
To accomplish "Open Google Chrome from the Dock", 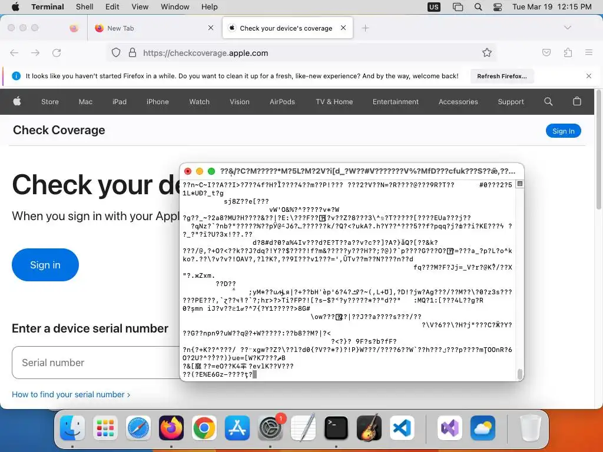I will click(x=204, y=428).
